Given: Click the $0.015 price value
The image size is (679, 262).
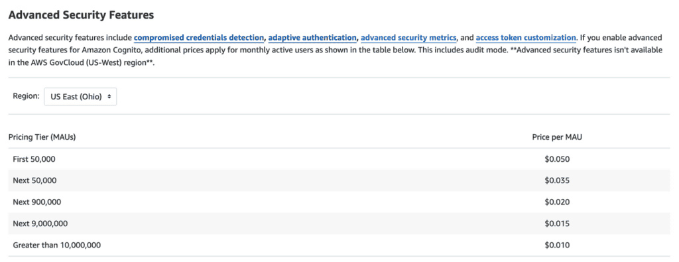Looking at the screenshot, I should coord(557,224).
